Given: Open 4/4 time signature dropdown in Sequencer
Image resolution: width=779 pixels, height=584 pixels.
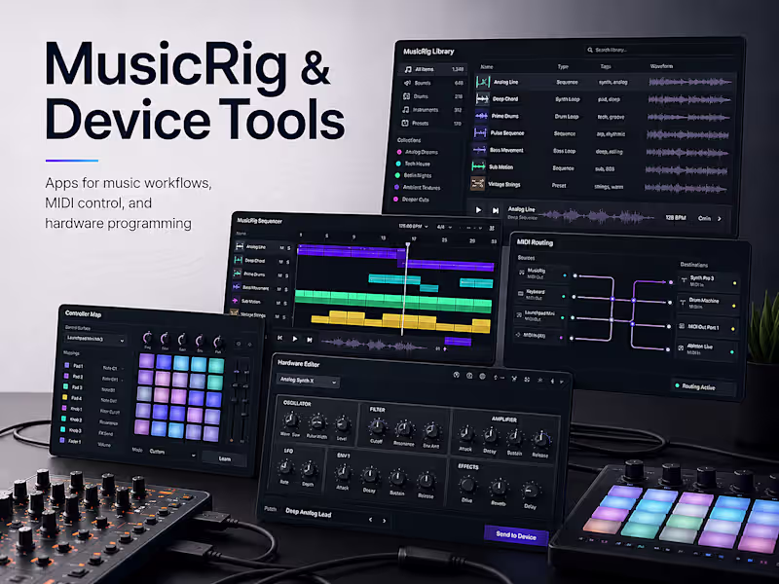Looking at the screenshot, I should [x=444, y=227].
